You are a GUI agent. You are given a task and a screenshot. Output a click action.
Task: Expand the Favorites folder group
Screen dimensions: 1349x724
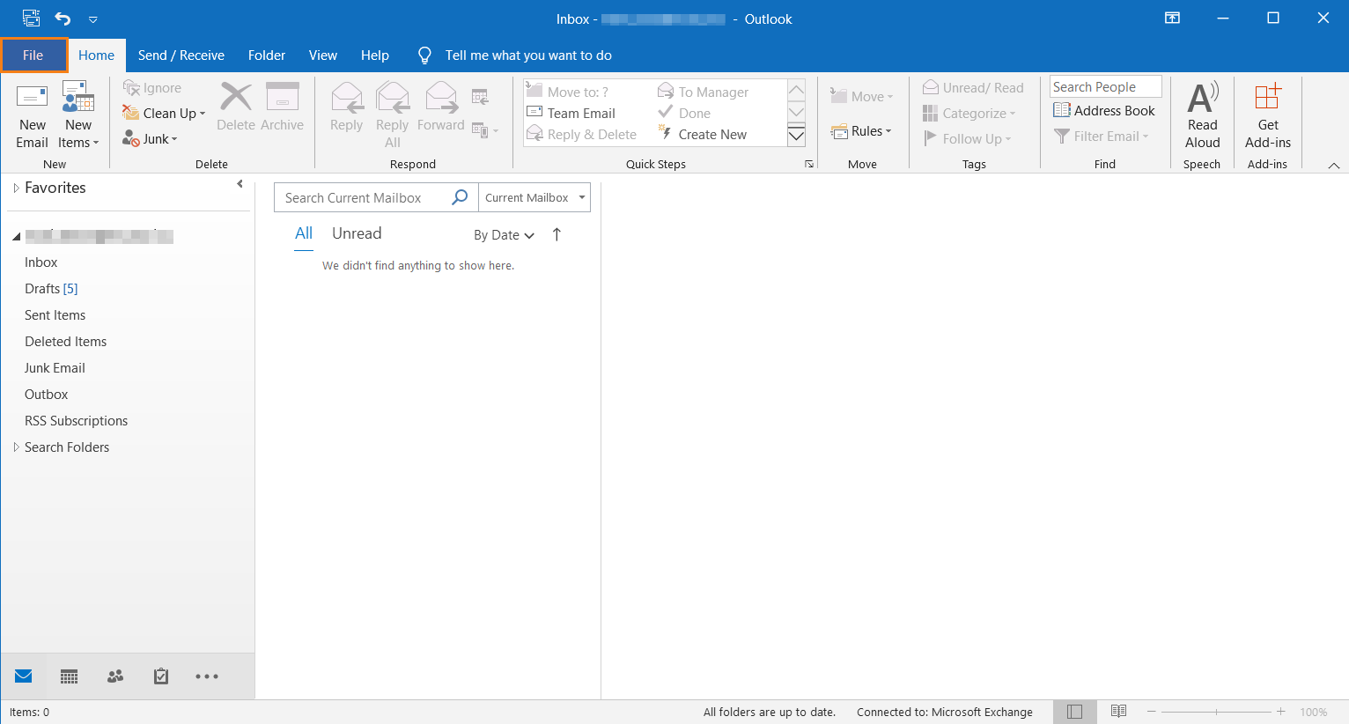pos(16,188)
